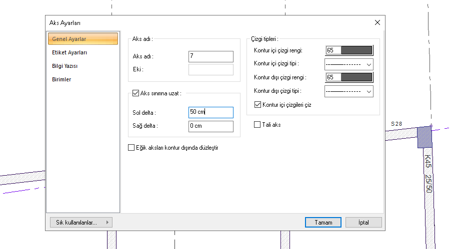Click the Eki input field

[210, 69]
